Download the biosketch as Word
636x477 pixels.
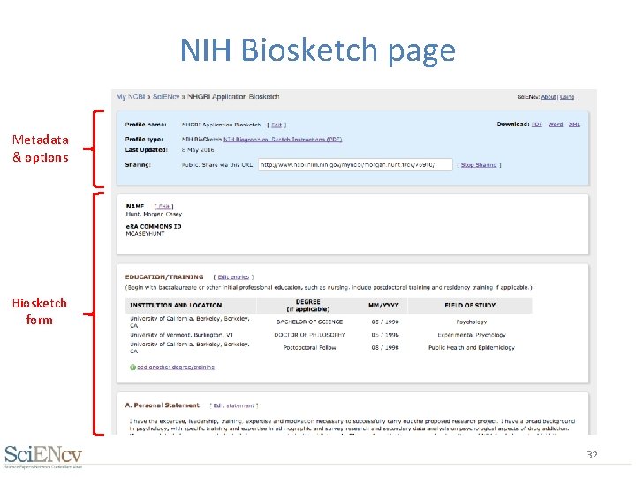pos(556,125)
